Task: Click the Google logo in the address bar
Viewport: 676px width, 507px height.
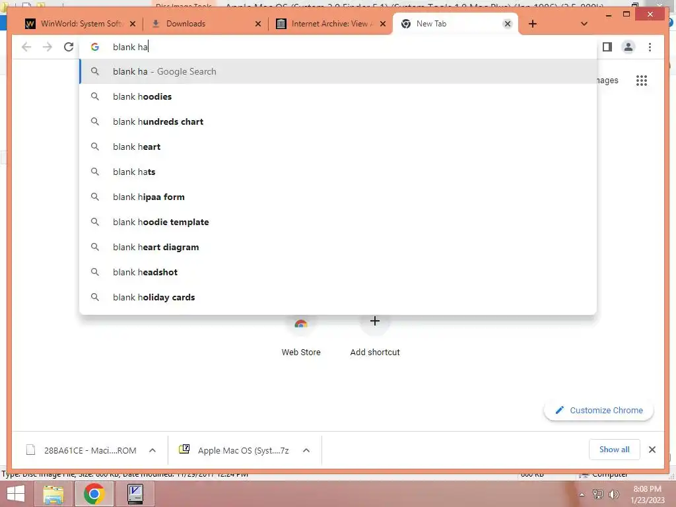Action: [x=95, y=47]
